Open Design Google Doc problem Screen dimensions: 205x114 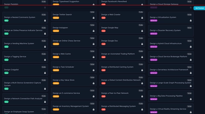[x=122, y=41]
